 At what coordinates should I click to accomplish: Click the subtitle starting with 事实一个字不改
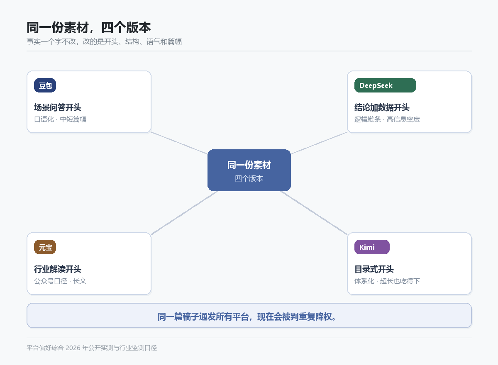click(x=104, y=41)
